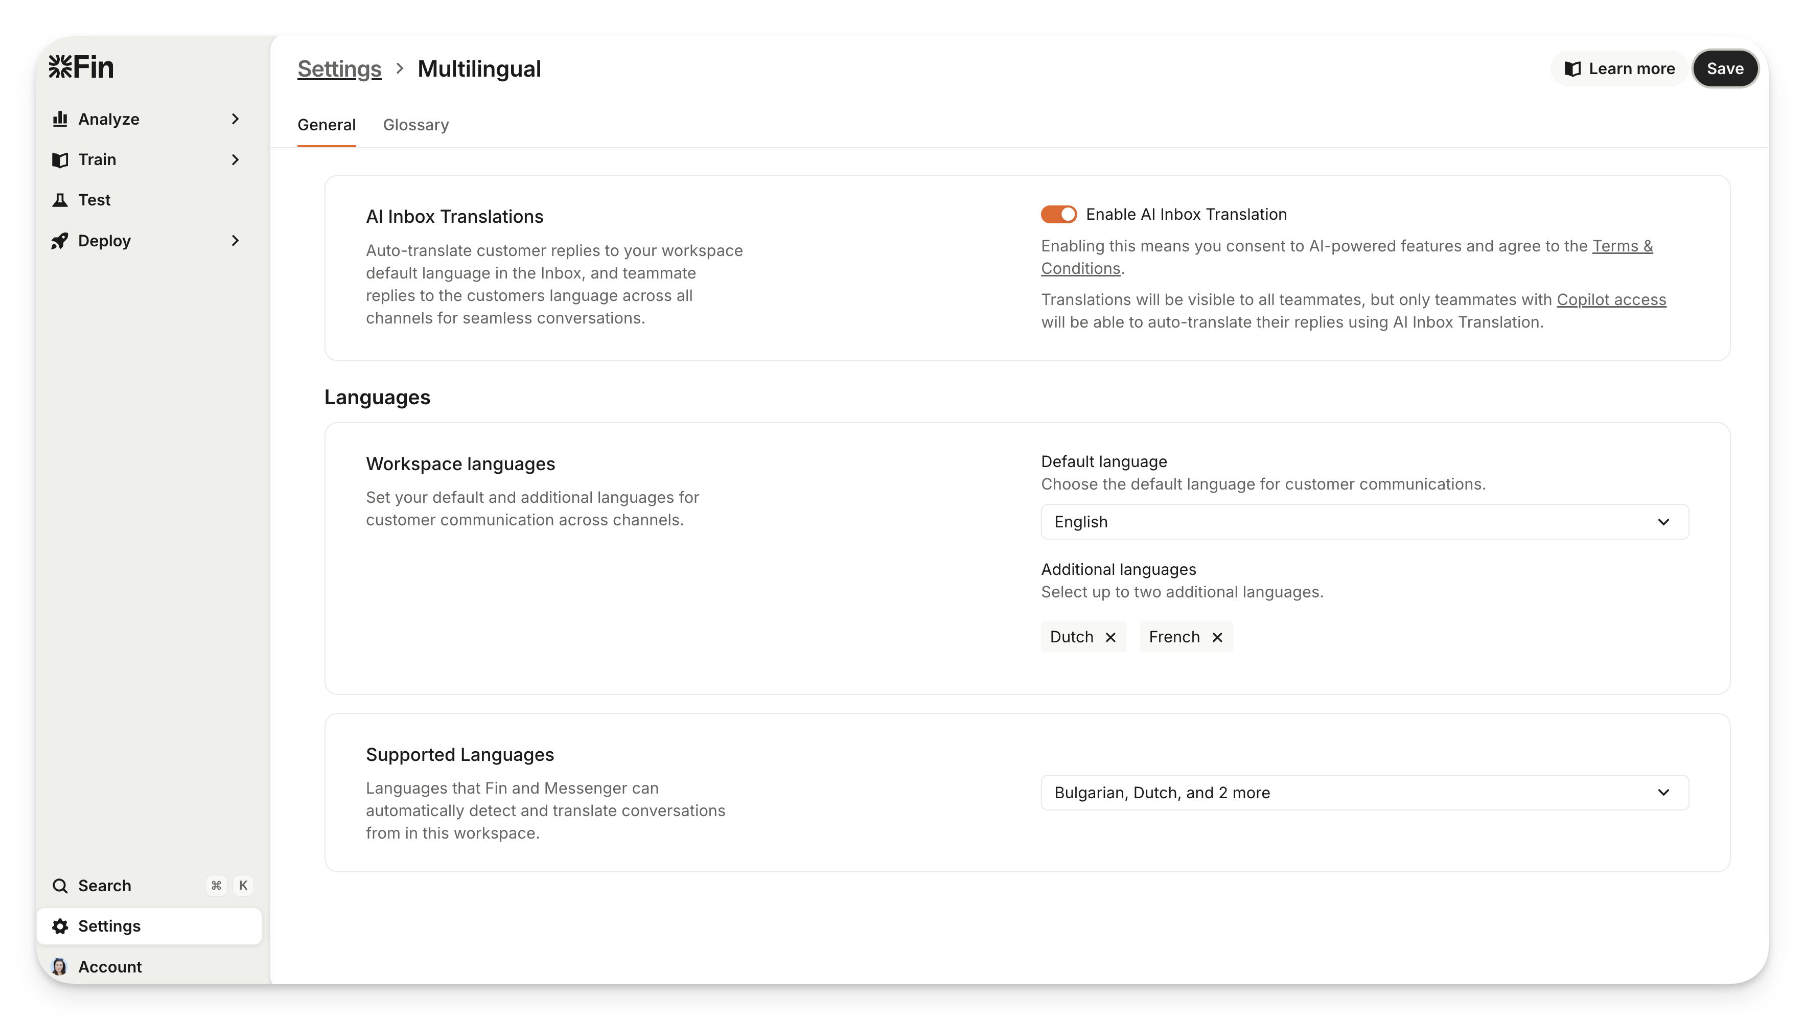Expand the Deploy sidebar section
The image size is (1805, 1020).
pyautogui.click(x=236, y=241)
